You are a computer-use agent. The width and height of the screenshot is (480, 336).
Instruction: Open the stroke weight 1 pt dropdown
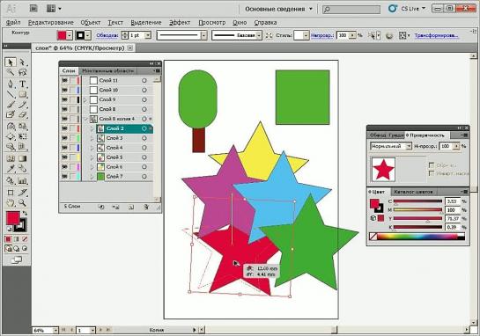148,35
